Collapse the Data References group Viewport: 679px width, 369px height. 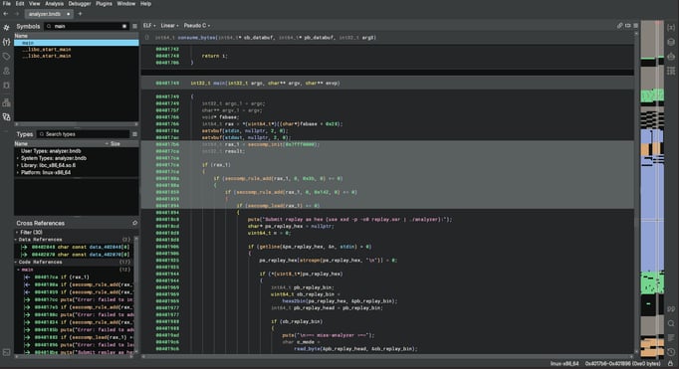(x=16, y=240)
